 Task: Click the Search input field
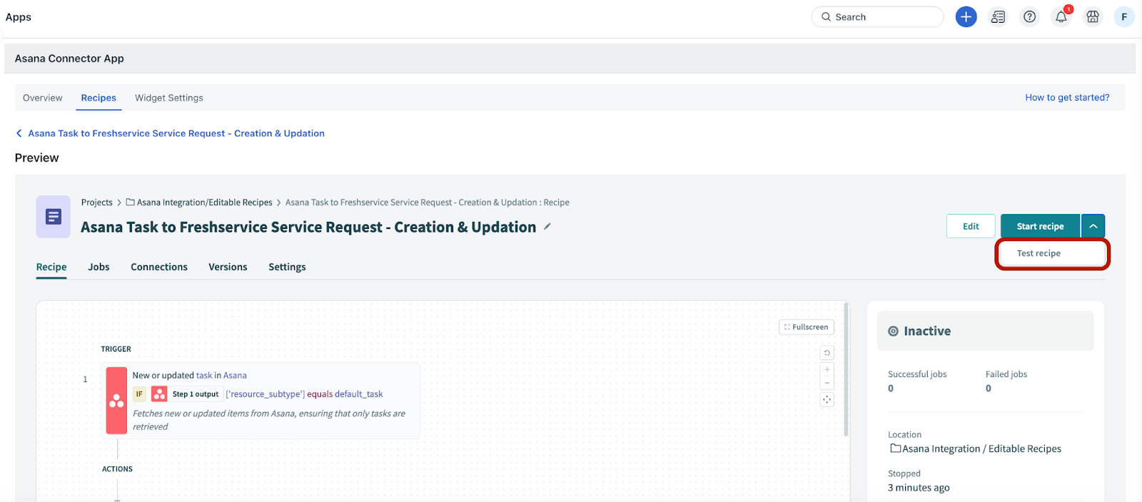click(878, 17)
